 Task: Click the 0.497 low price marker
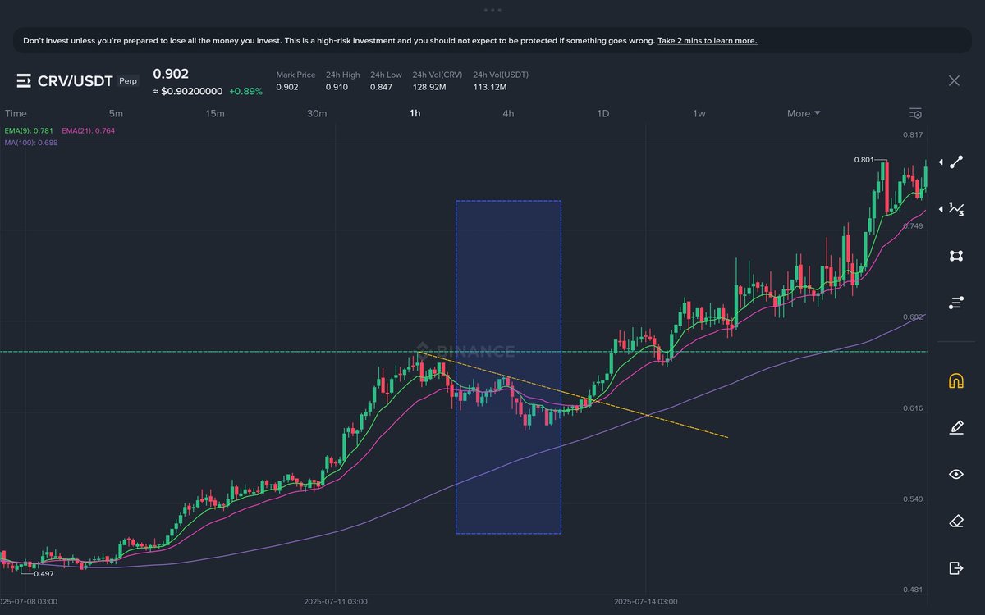pos(44,574)
